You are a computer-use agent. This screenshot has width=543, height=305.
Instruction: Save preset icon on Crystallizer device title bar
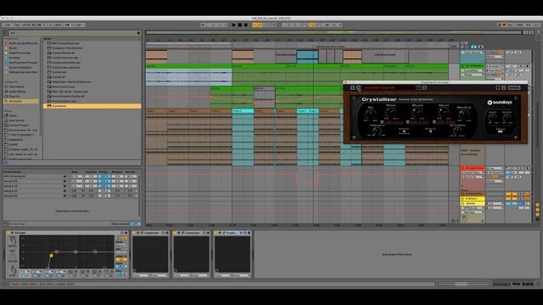(x=249, y=233)
